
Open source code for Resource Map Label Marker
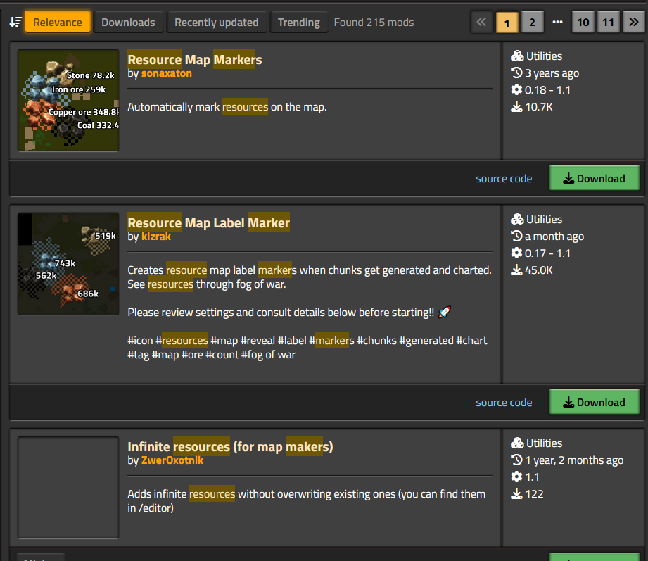point(504,403)
